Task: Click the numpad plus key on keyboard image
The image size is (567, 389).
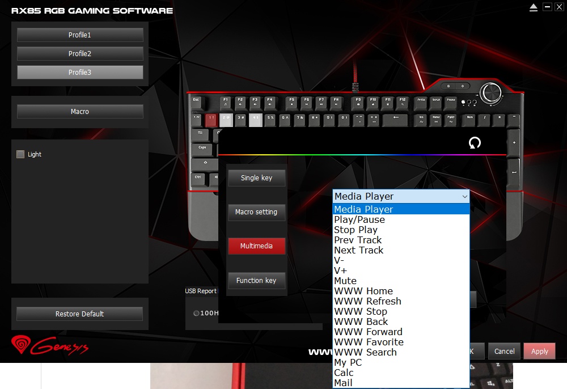Action: point(514,143)
